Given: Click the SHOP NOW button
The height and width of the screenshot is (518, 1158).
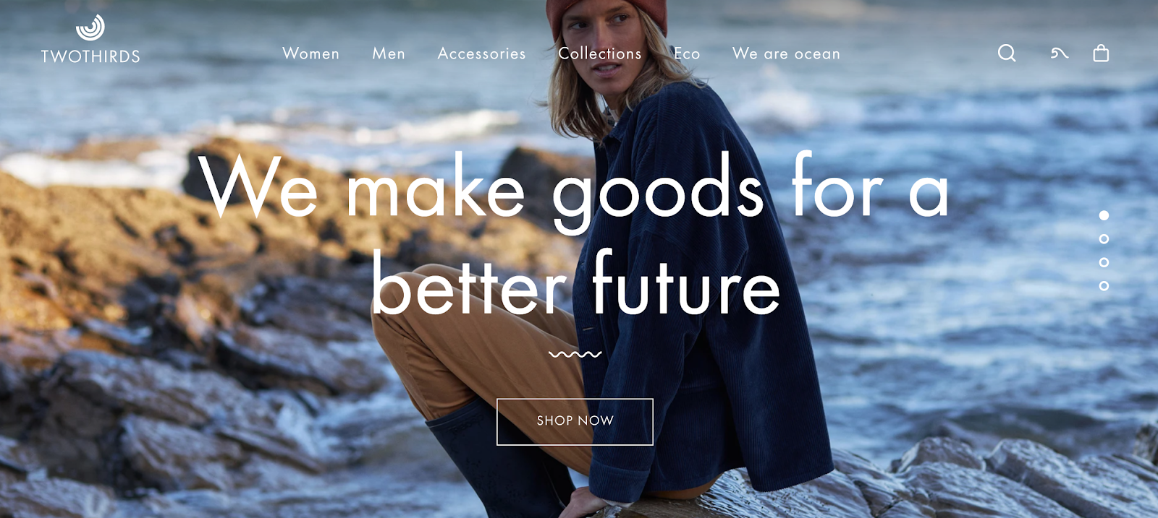Looking at the screenshot, I should pos(575,422).
